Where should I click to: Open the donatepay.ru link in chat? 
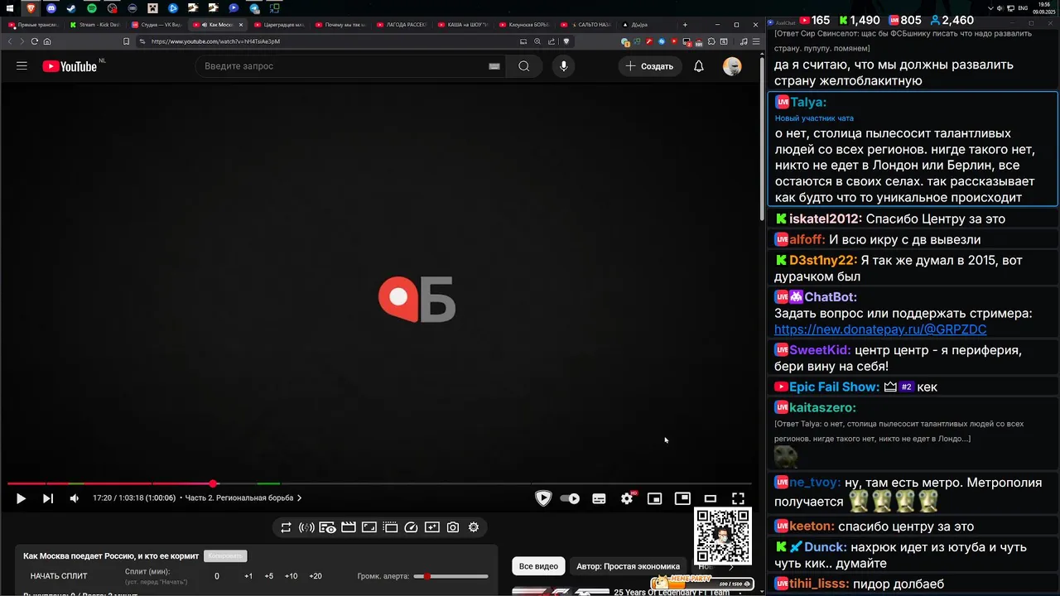[880, 329]
